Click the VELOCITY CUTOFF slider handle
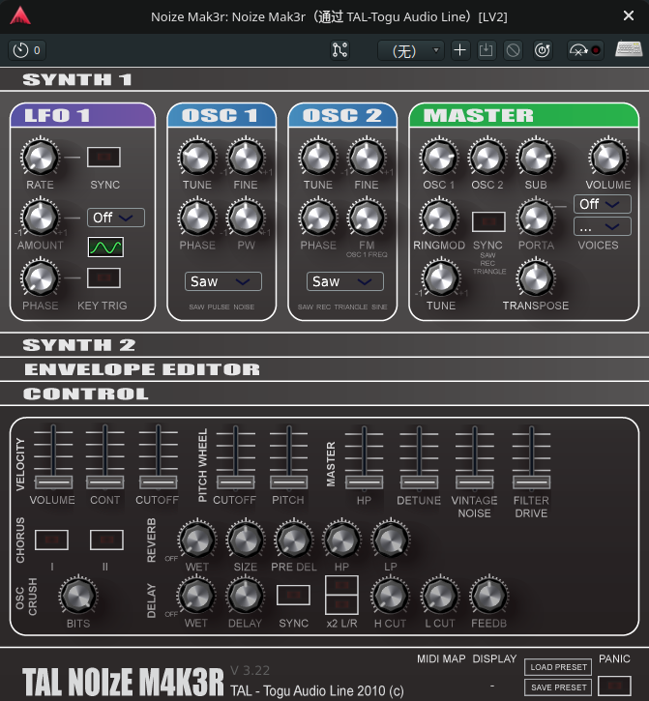 (159, 482)
